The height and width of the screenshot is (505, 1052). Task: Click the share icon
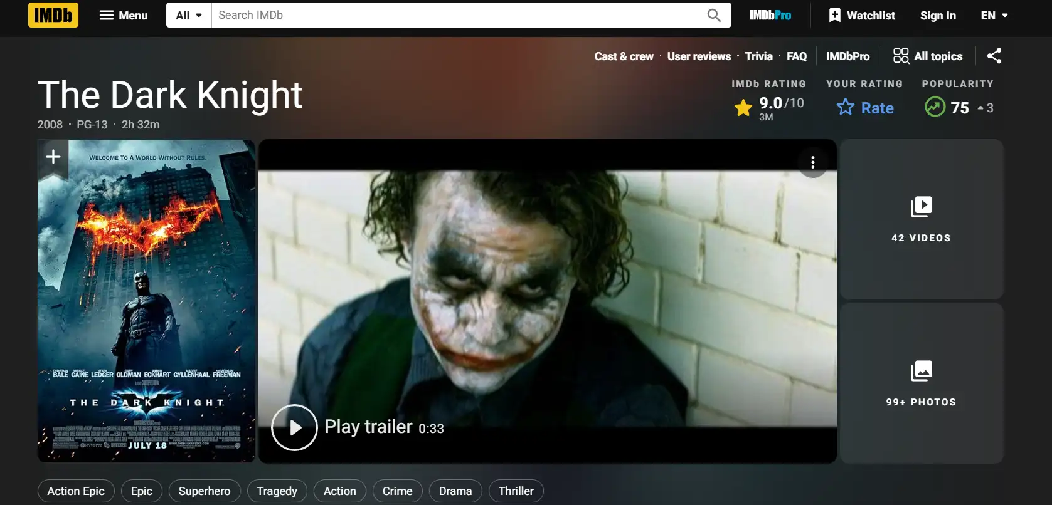coord(994,56)
